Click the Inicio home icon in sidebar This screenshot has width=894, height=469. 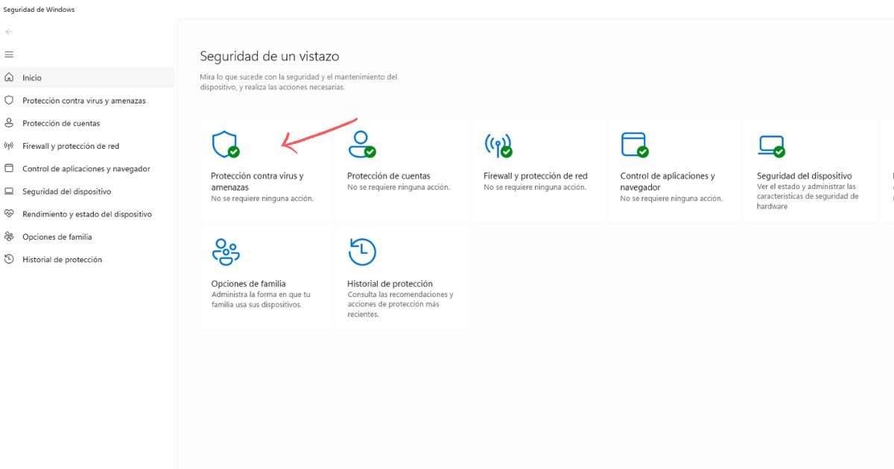click(x=9, y=77)
